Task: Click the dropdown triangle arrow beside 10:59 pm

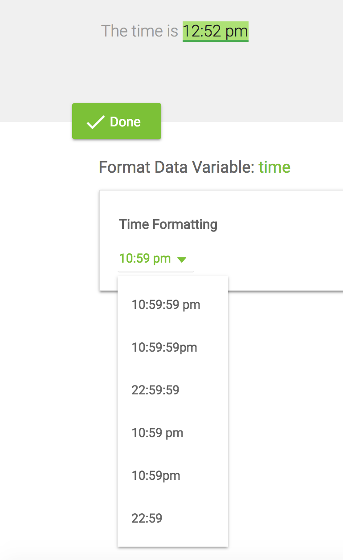Action: [182, 260]
